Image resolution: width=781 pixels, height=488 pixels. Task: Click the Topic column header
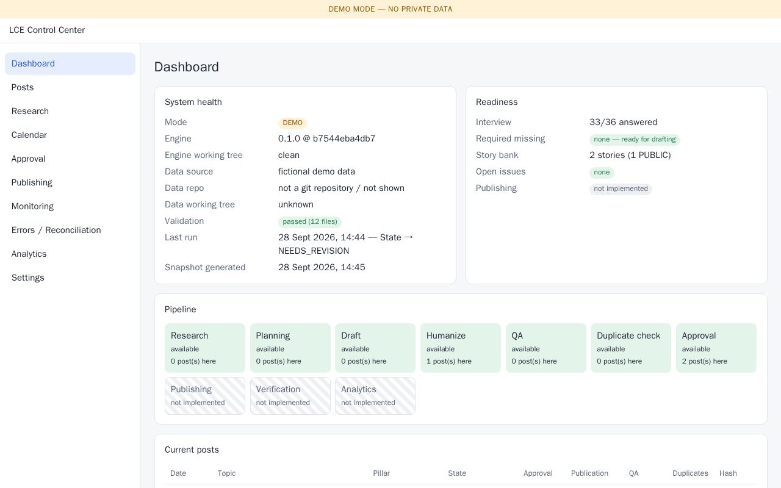pos(226,473)
